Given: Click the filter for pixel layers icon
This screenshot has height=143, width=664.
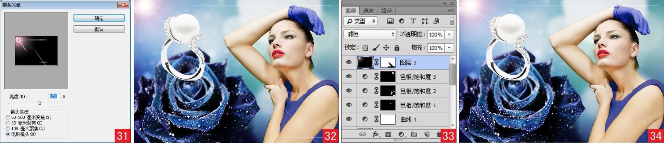Looking at the screenshot, I should tap(390, 21).
